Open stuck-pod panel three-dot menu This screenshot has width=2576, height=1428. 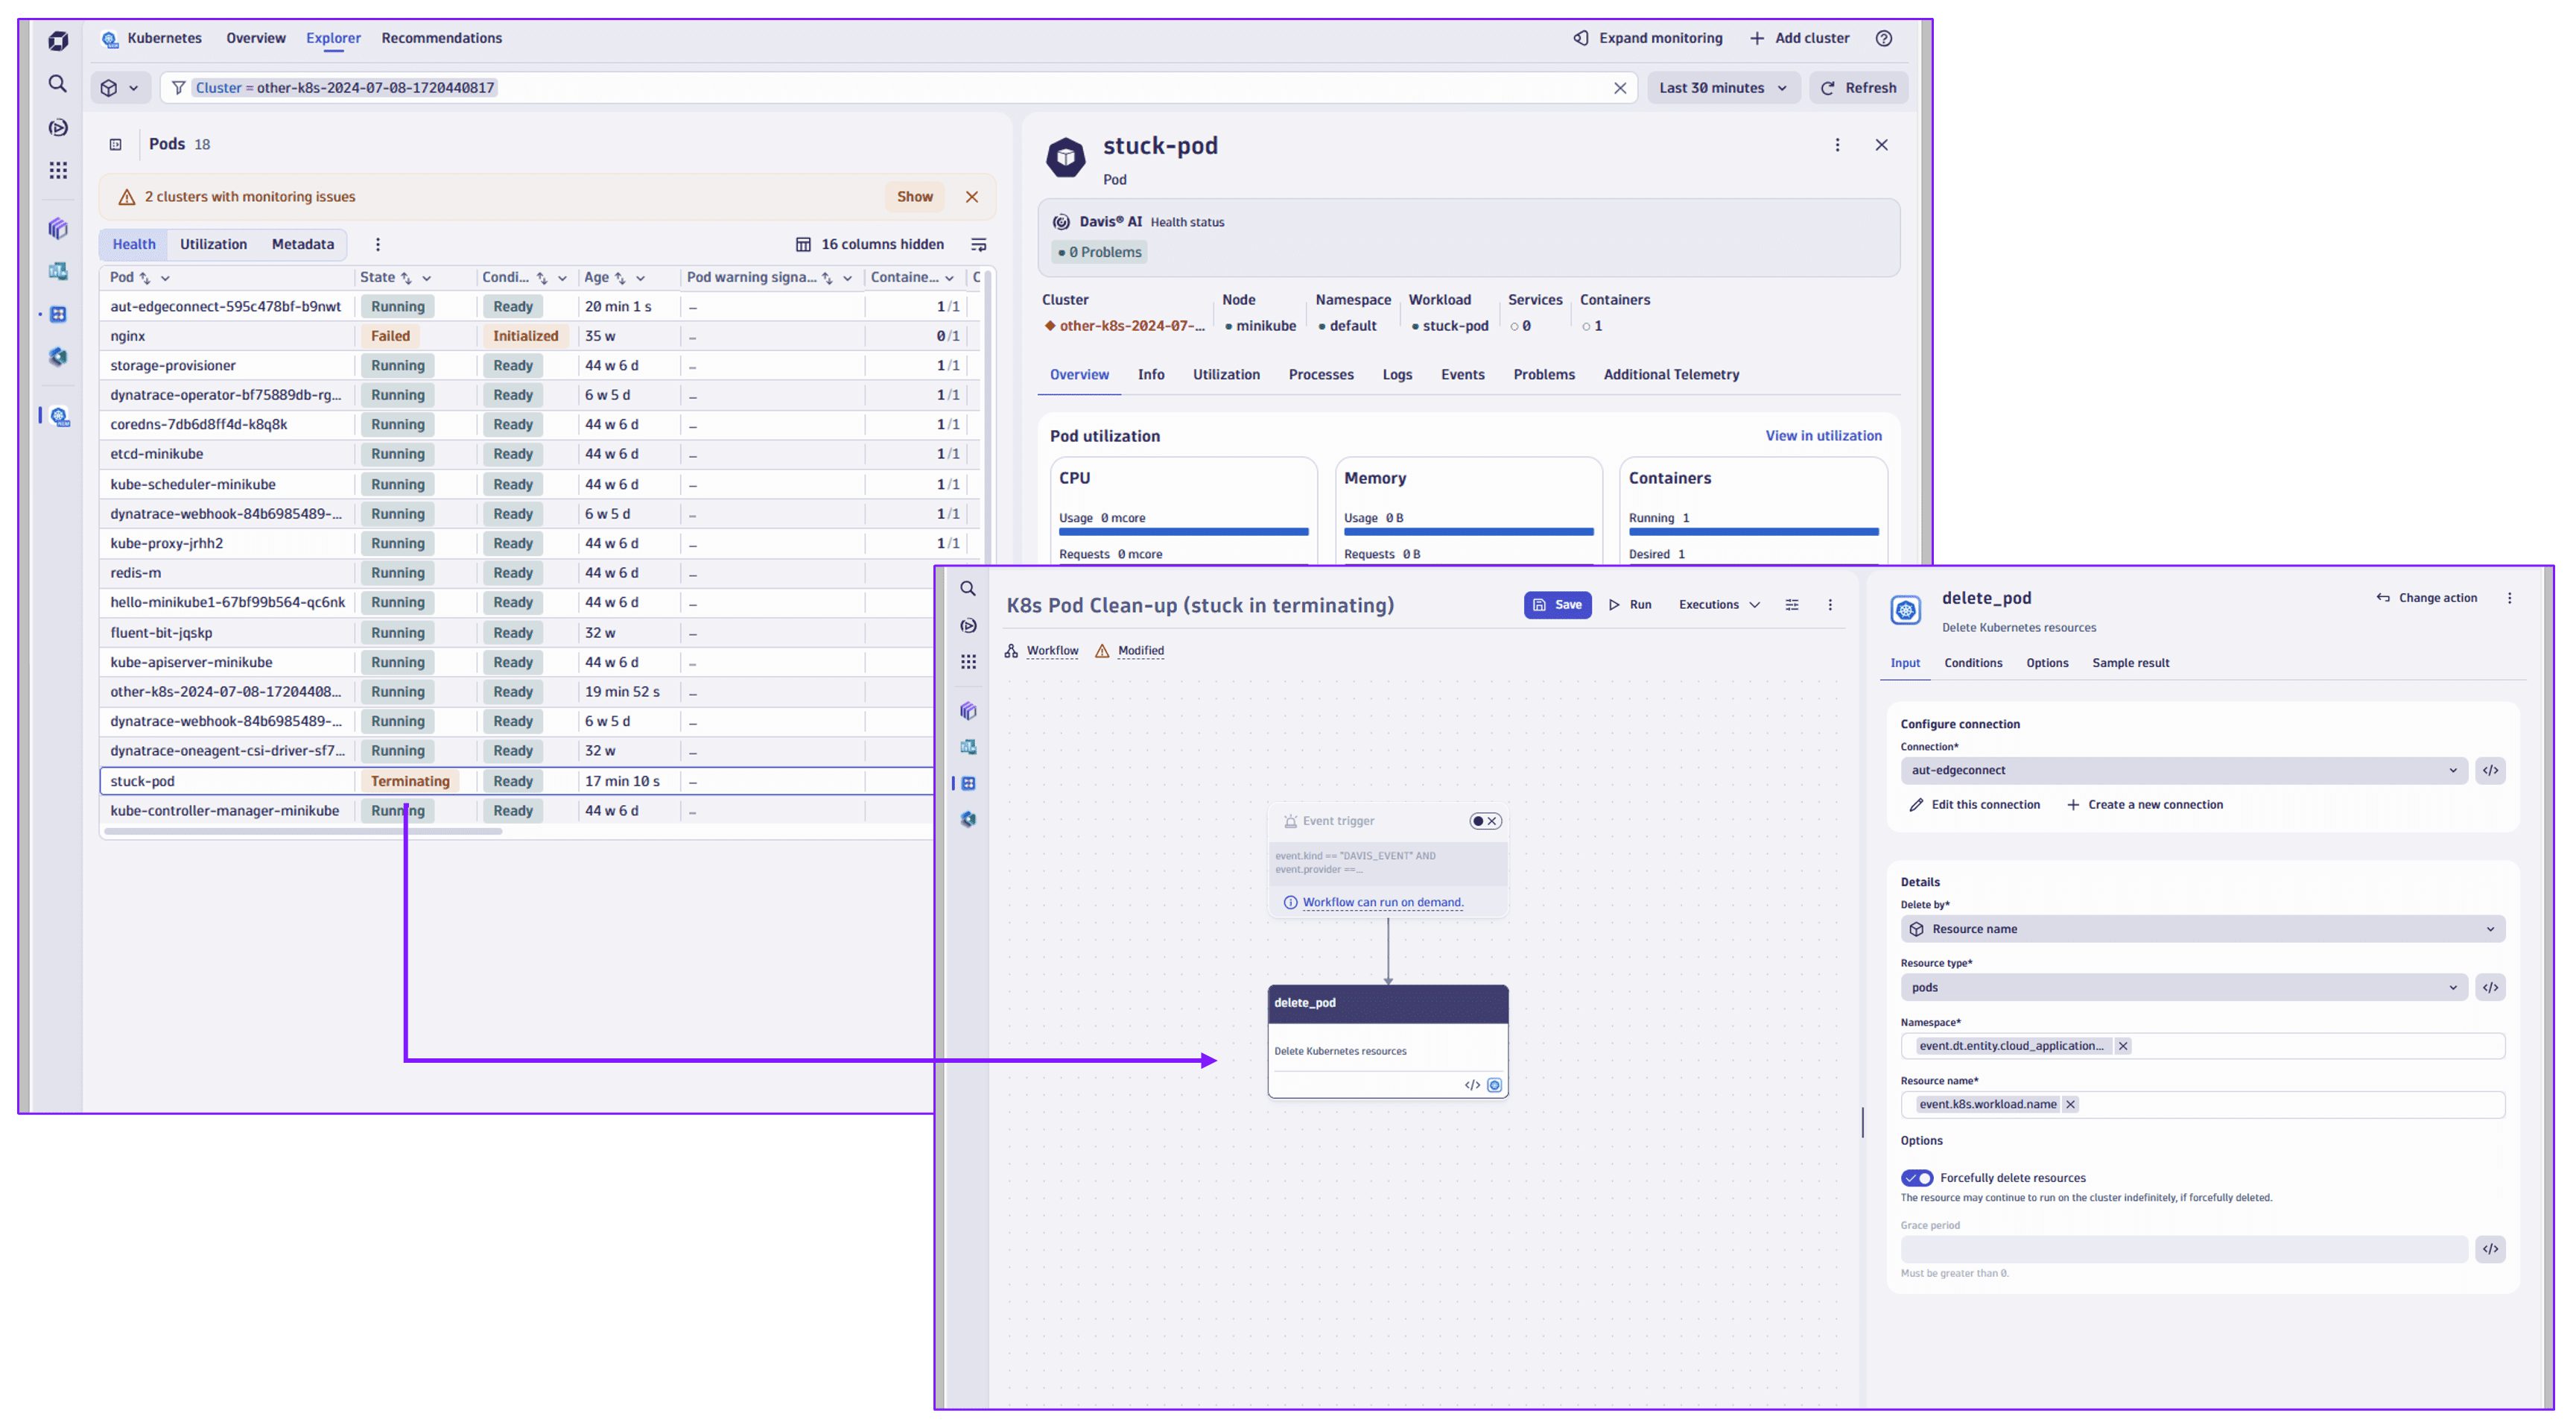coord(1837,145)
